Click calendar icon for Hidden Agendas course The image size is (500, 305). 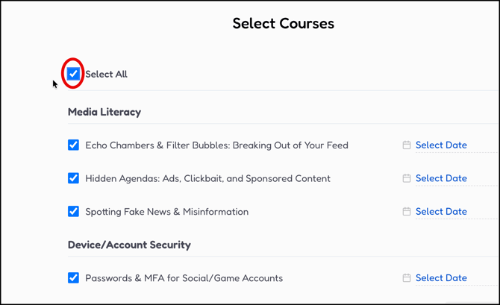[407, 178]
